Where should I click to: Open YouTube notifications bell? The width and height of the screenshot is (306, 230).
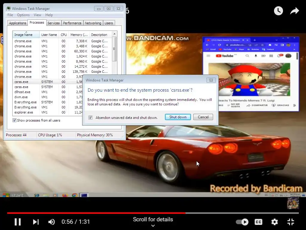click(x=279, y=56)
